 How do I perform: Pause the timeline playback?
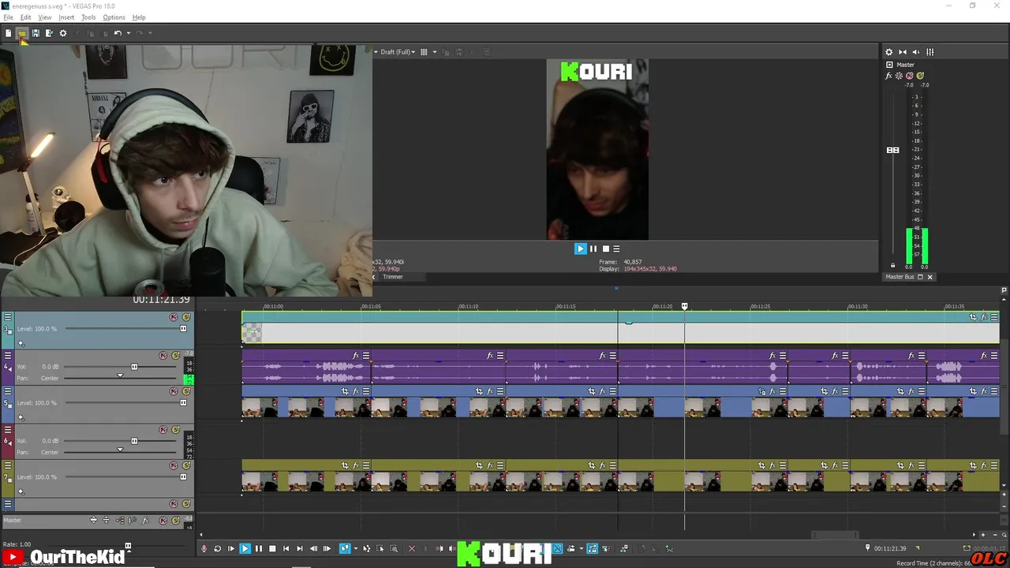[x=258, y=548]
